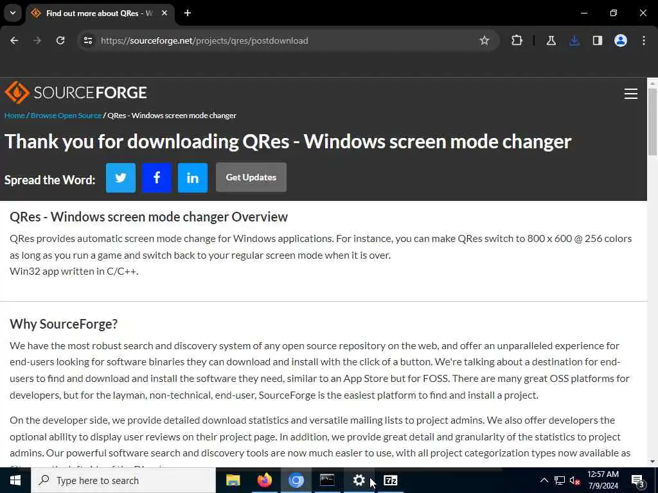Click 'Thank you for downloading QRes' heading
The width and height of the screenshot is (658, 493).
(x=288, y=141)
